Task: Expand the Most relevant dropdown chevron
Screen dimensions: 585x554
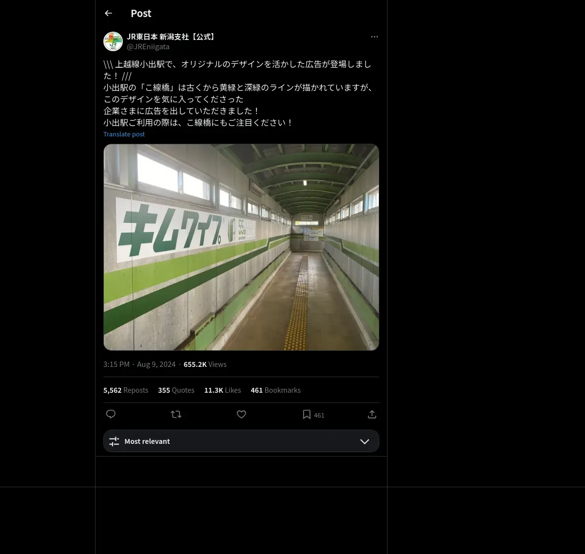Action: click(365, 441)
